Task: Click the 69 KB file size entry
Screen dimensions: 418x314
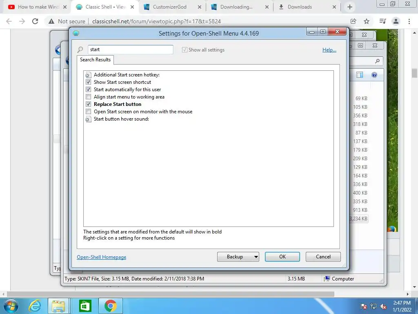Action: (x=361, y=99)
